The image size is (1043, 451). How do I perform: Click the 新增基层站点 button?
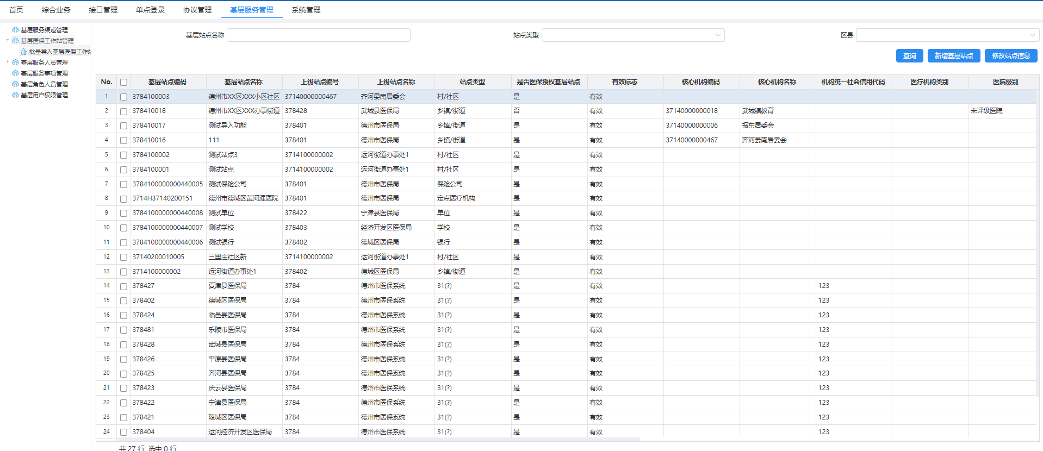pos(953,56)
